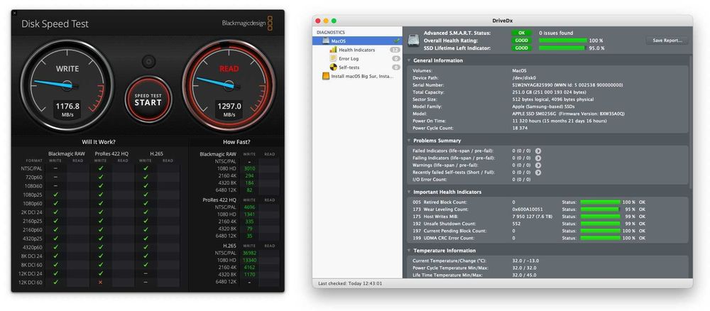Click Blackmagic RAW 1080p25 write checkmark
Screen dimensions: 710x311
55,195
